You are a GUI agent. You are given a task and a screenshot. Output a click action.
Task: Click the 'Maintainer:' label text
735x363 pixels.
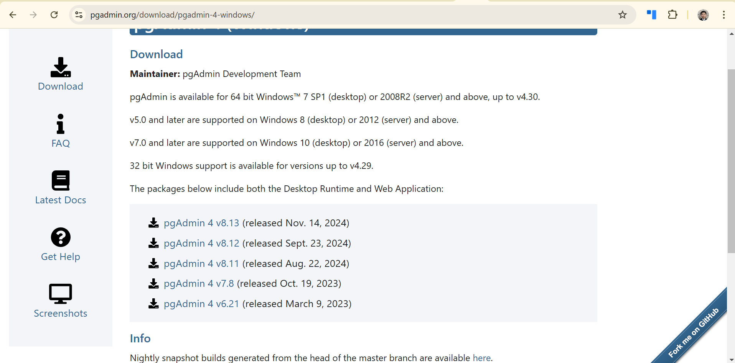[155, 74]
